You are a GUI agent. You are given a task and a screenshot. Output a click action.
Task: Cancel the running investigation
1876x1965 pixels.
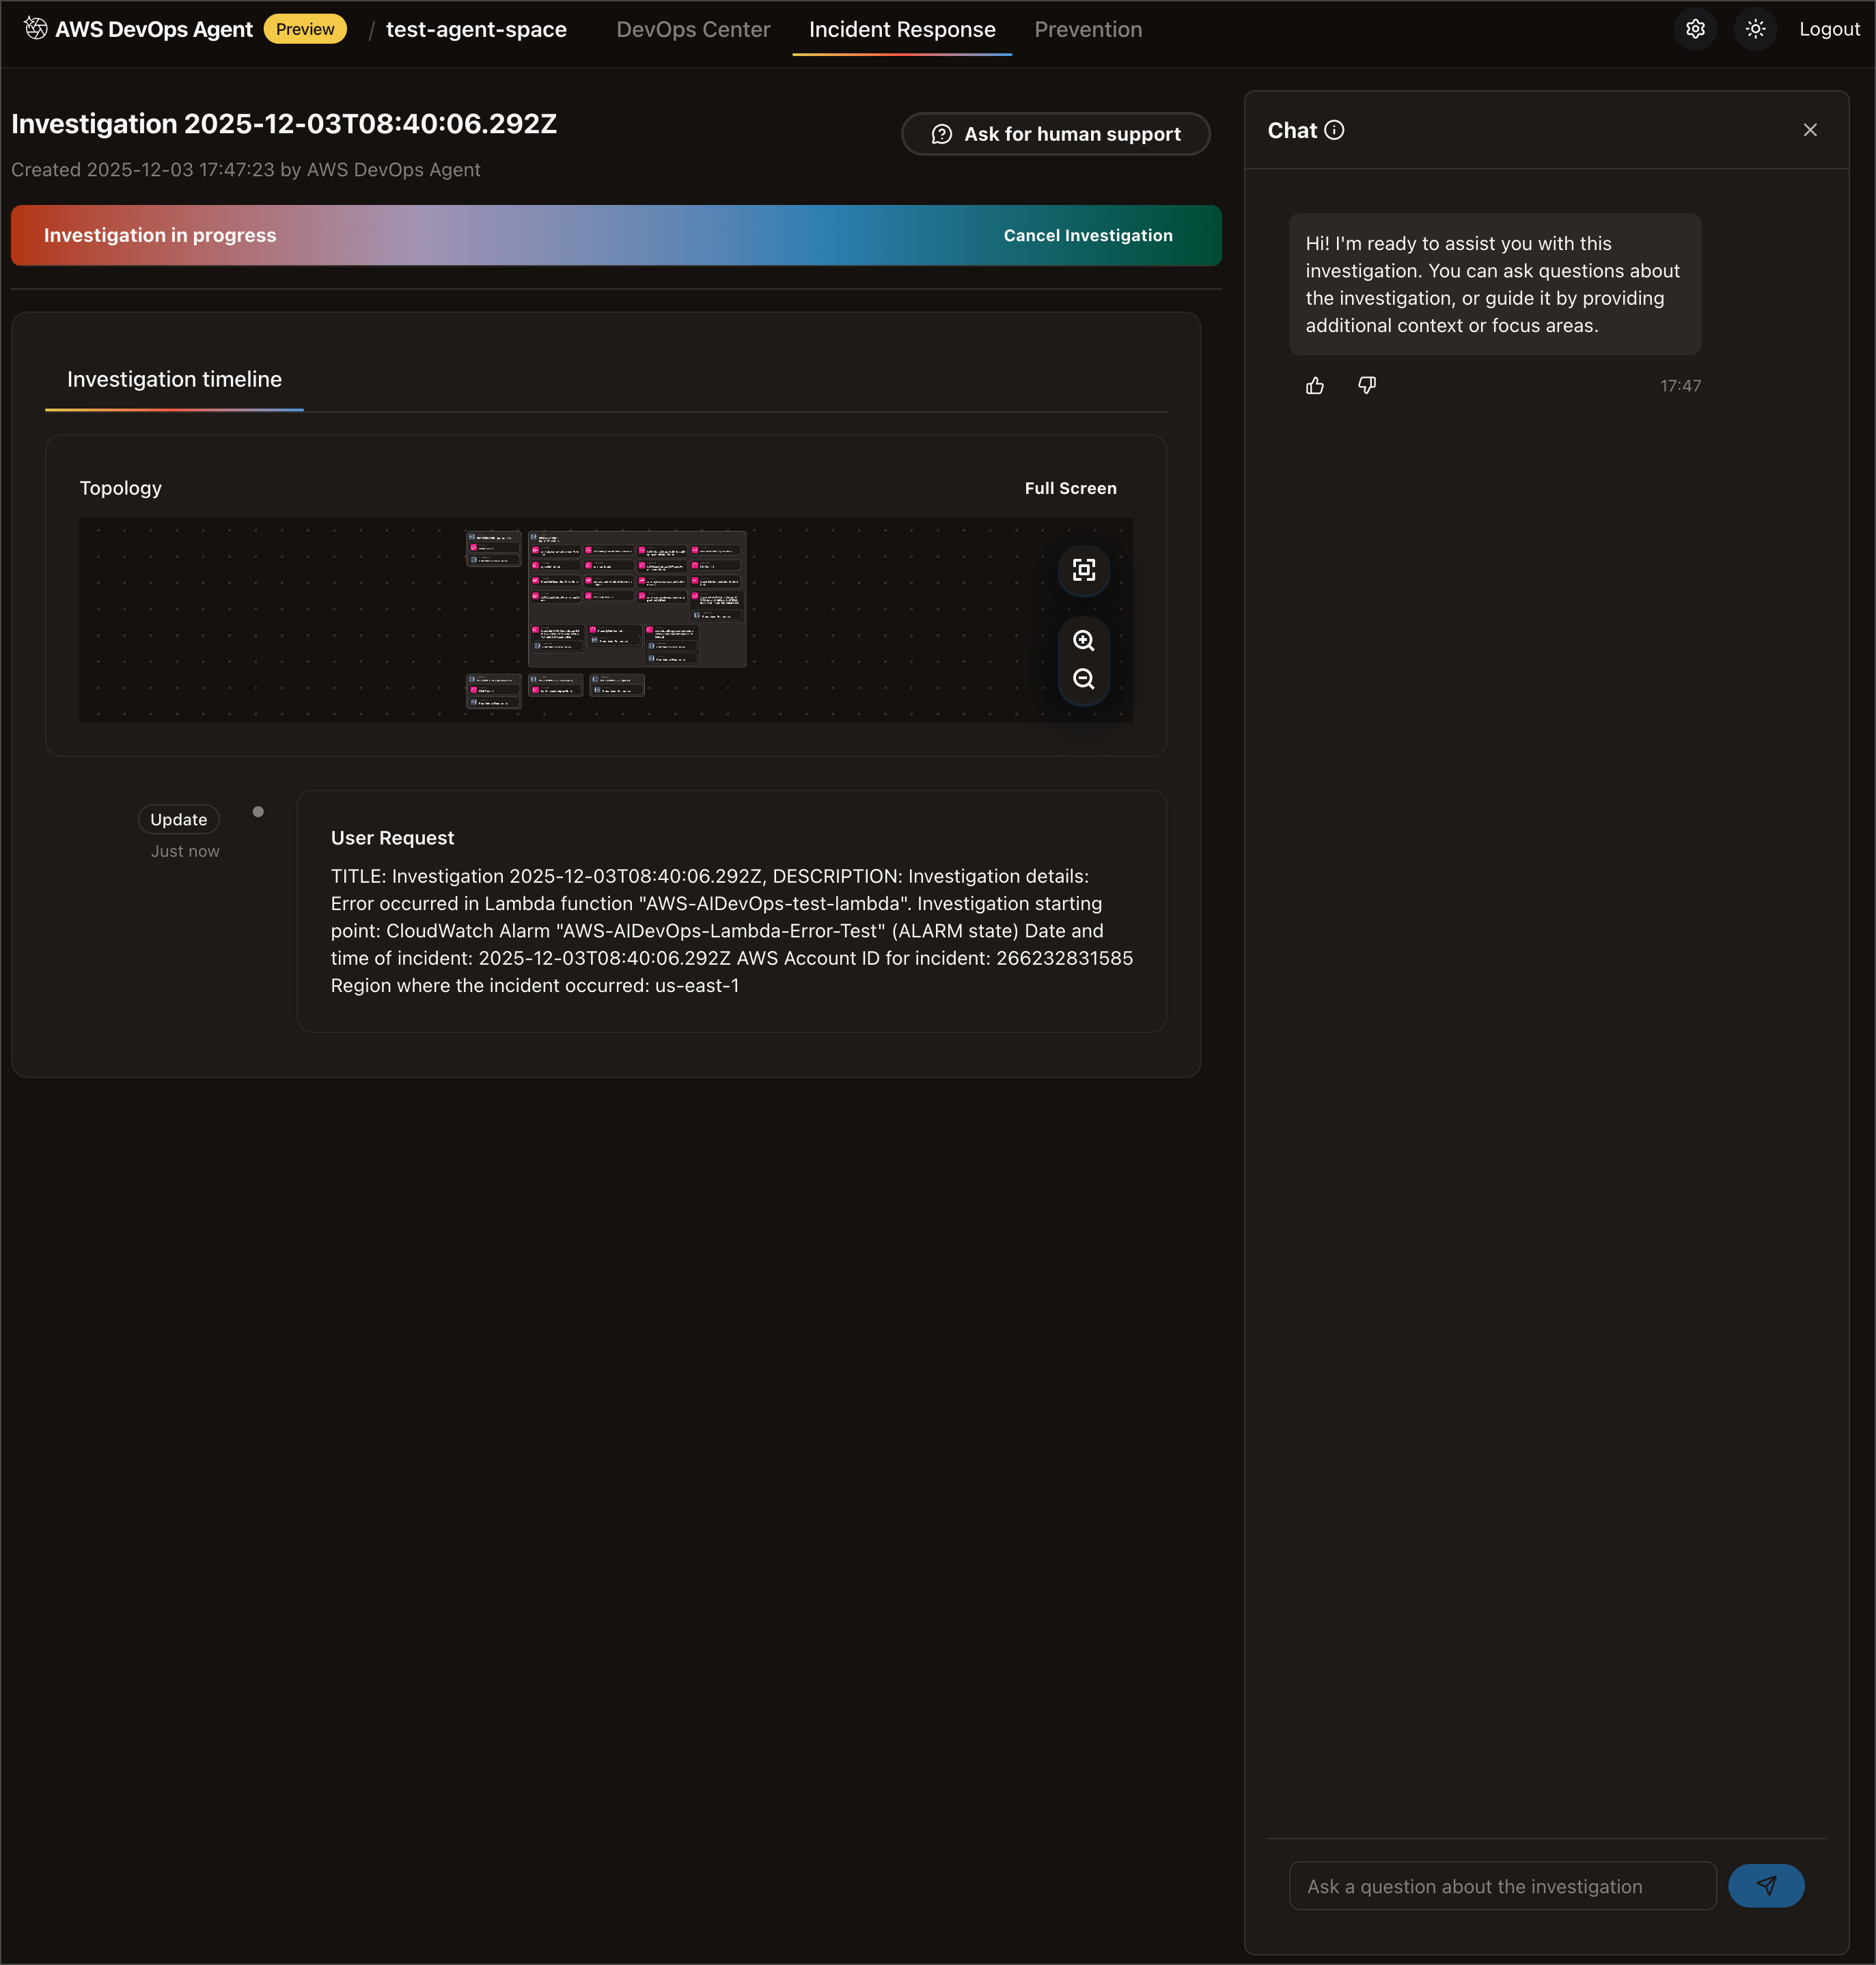click(1088, 235)
